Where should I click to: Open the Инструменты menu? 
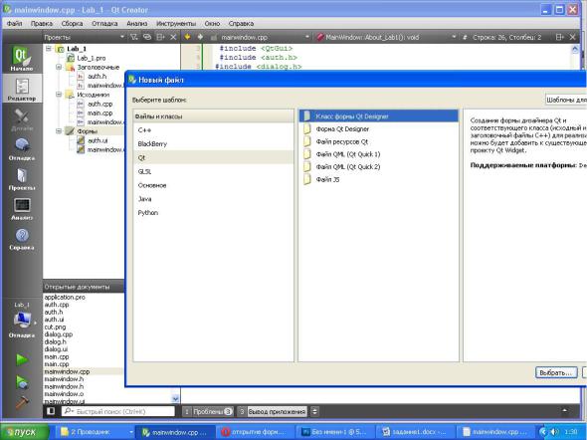[176, 23]
